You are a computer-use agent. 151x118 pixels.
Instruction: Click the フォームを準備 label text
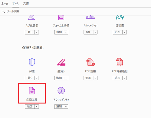click(61, 25)
